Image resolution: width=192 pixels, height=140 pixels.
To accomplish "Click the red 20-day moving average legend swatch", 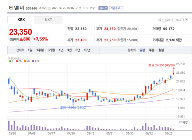I will pyautogui.click(x=17, y=61).
